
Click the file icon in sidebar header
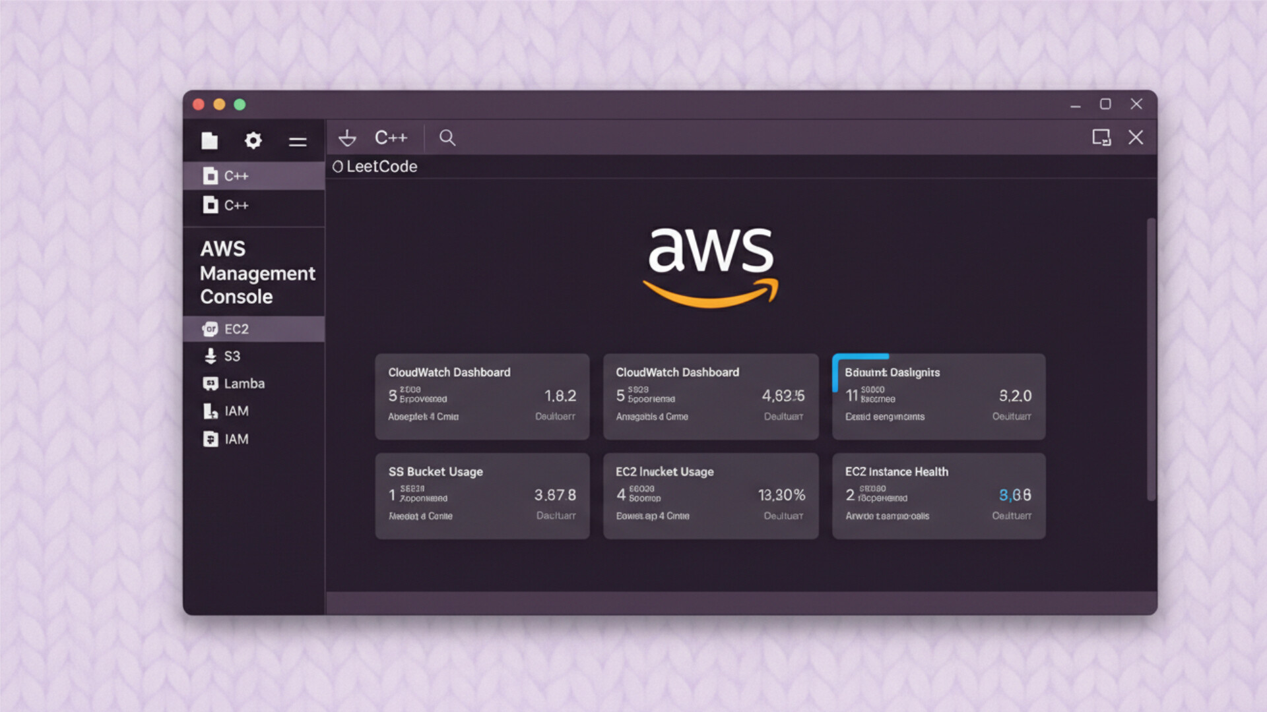point(209,140)
